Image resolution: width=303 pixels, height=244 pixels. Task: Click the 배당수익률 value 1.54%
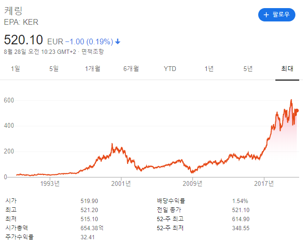(x=240, y=201)
